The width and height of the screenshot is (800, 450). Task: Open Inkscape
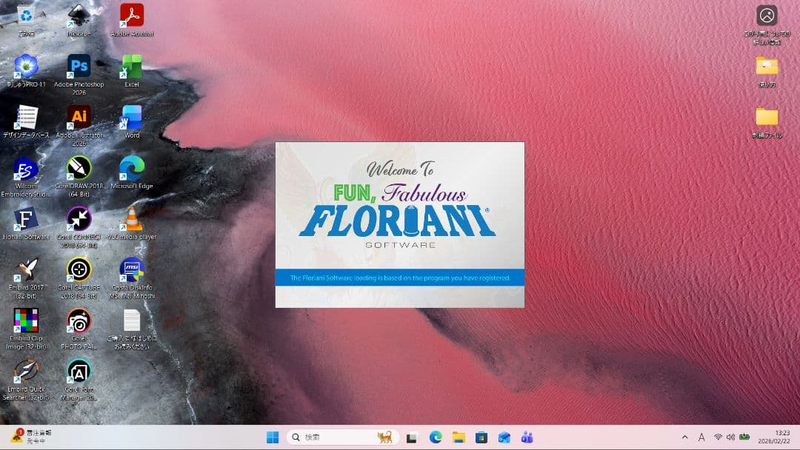79,16
